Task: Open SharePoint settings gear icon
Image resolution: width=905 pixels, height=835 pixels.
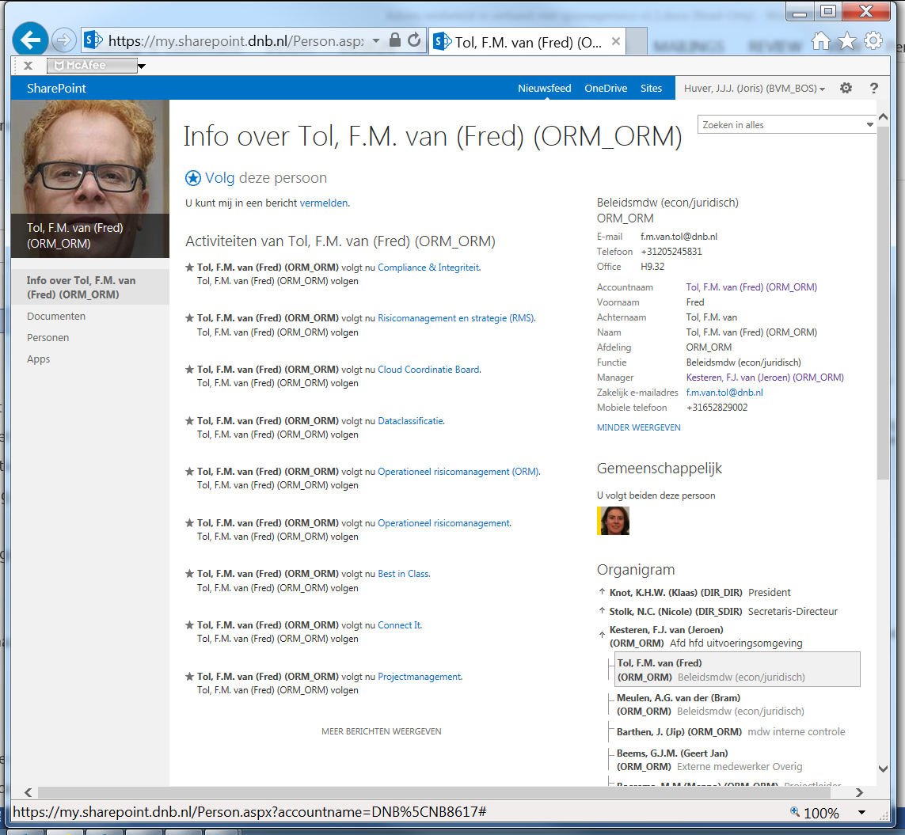Action: (x=846, y=89)
